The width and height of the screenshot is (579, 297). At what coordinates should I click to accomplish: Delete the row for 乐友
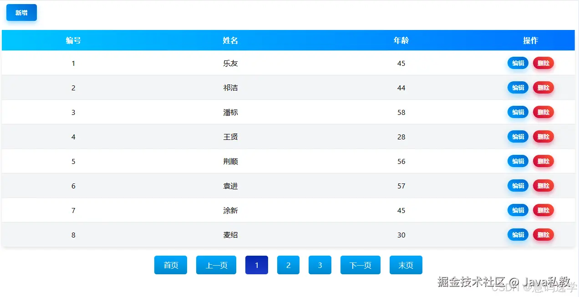(x=543, y=63)
